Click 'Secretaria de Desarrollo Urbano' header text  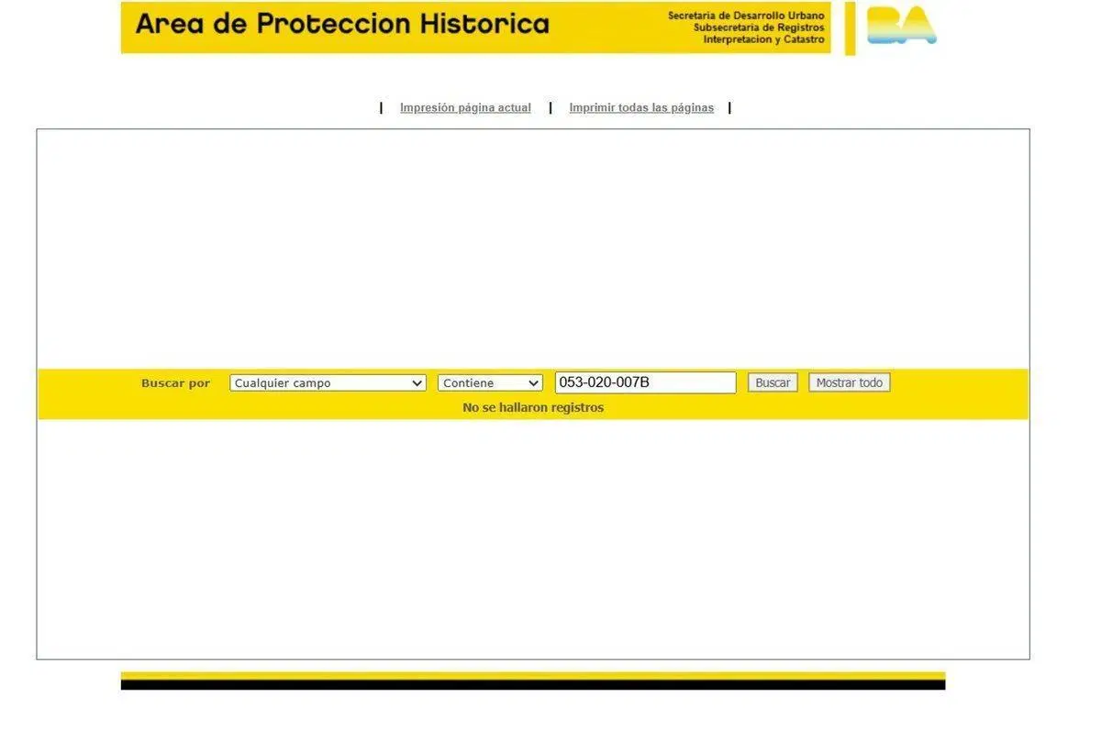point(746,16)
